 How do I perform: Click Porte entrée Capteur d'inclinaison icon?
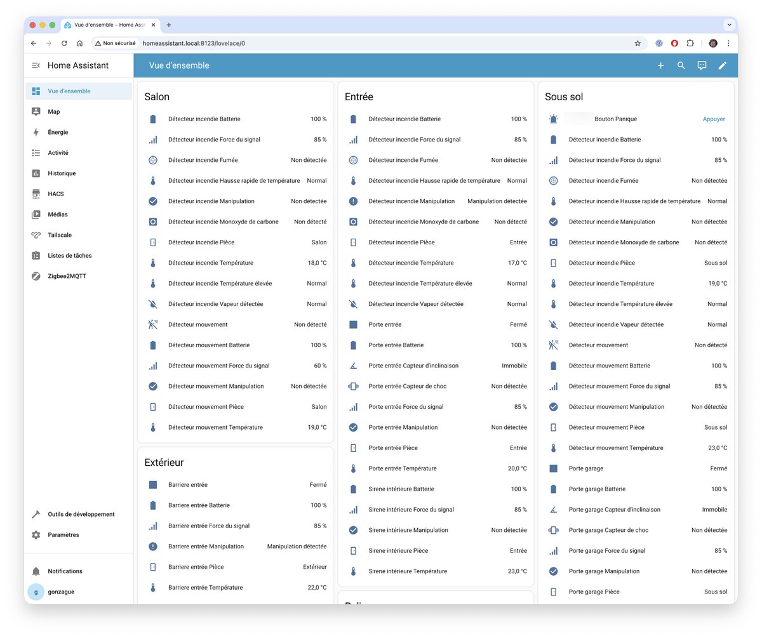tap(354, 366)
